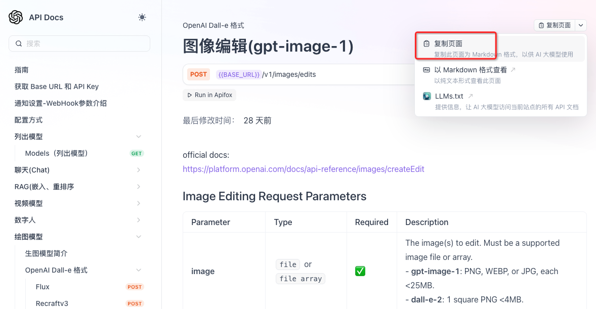Click the file array code tag
596x309 pixels.
301,279
